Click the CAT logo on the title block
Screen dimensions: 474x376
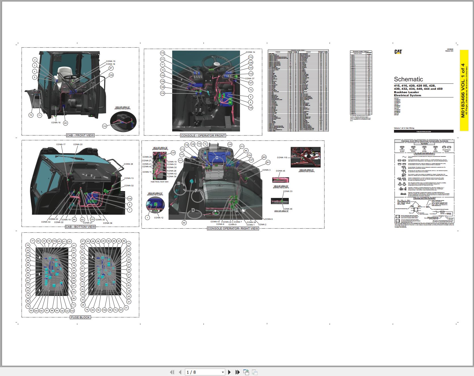(398, 52)
